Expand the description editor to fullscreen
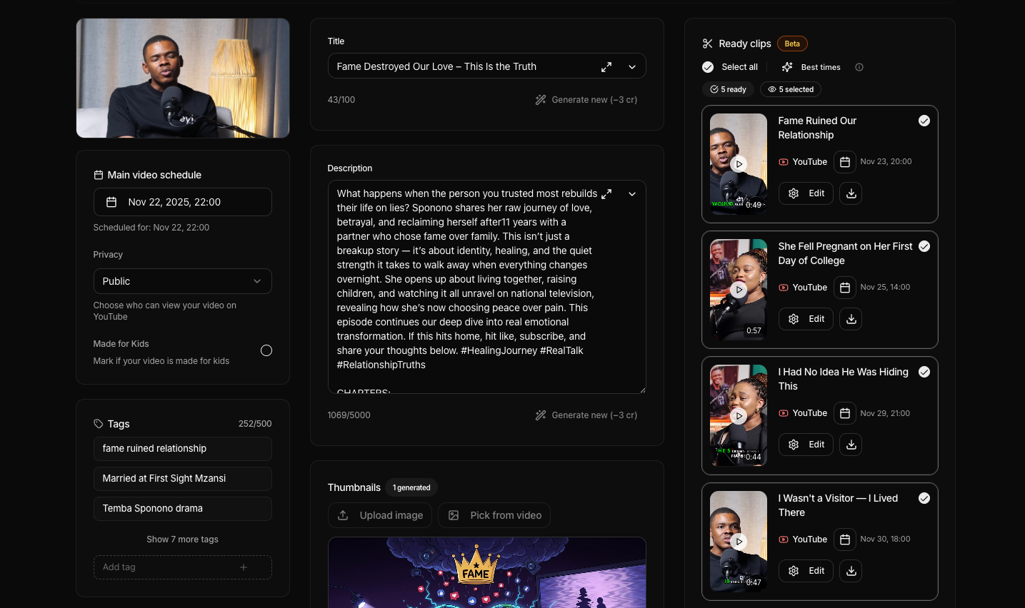 pyautogui.click(x=606, y=194)
